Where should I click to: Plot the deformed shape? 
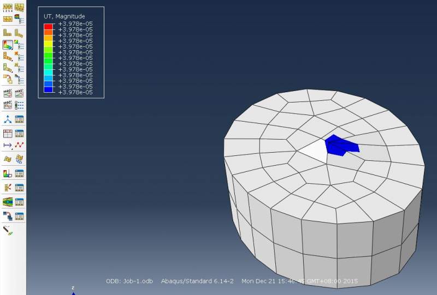(x=19, y=33)
